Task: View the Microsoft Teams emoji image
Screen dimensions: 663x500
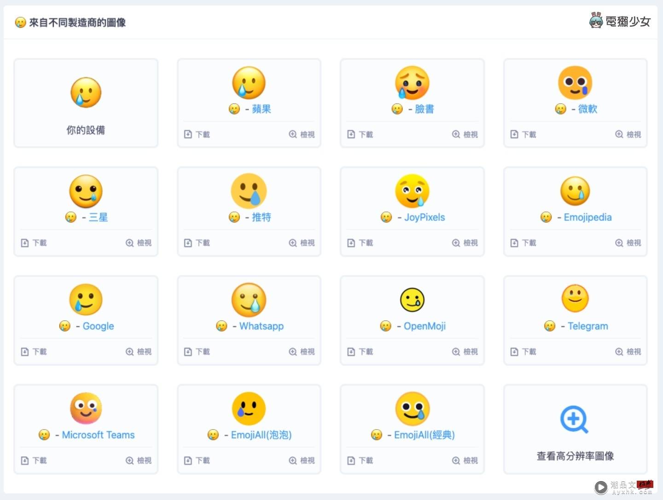Action: [x=139, y=460]
